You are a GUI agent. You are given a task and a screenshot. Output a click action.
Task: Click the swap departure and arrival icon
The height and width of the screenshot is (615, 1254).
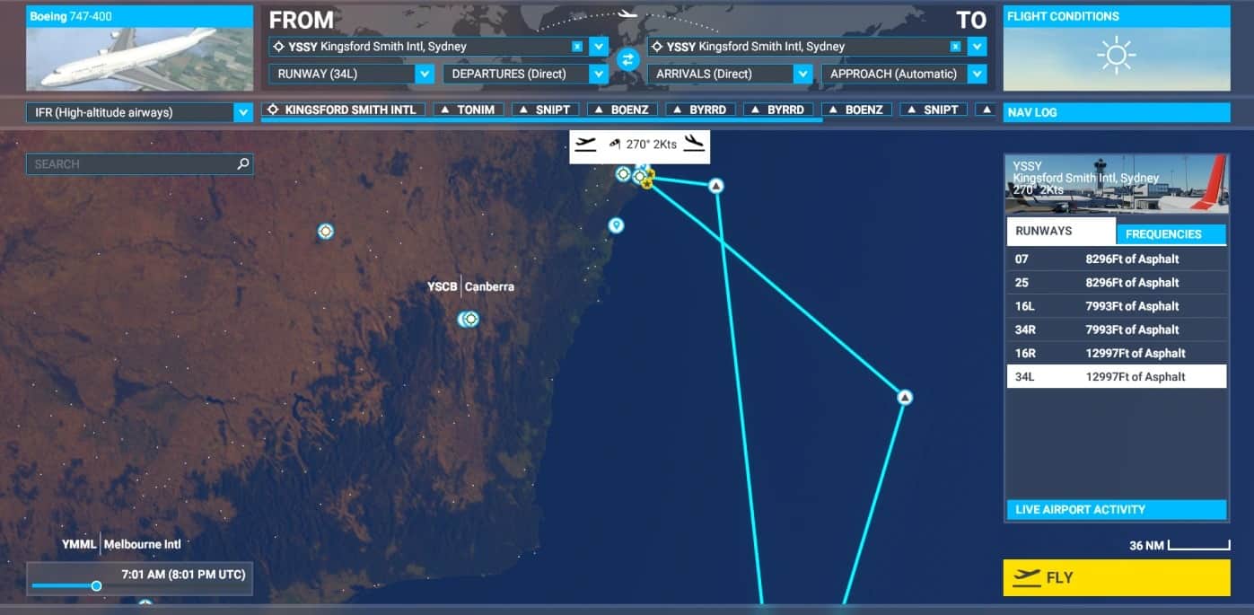[x=627, y=60]
